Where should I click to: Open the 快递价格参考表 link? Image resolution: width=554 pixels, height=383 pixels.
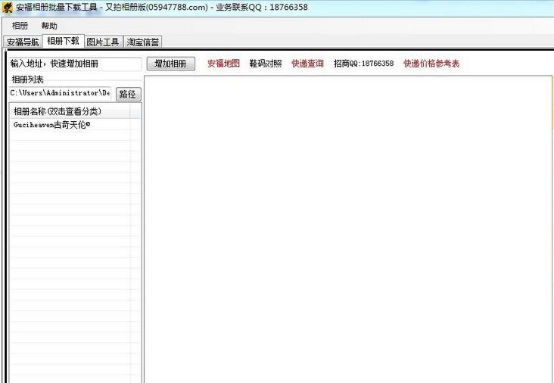pyautogui.click(x=431, y=64)
